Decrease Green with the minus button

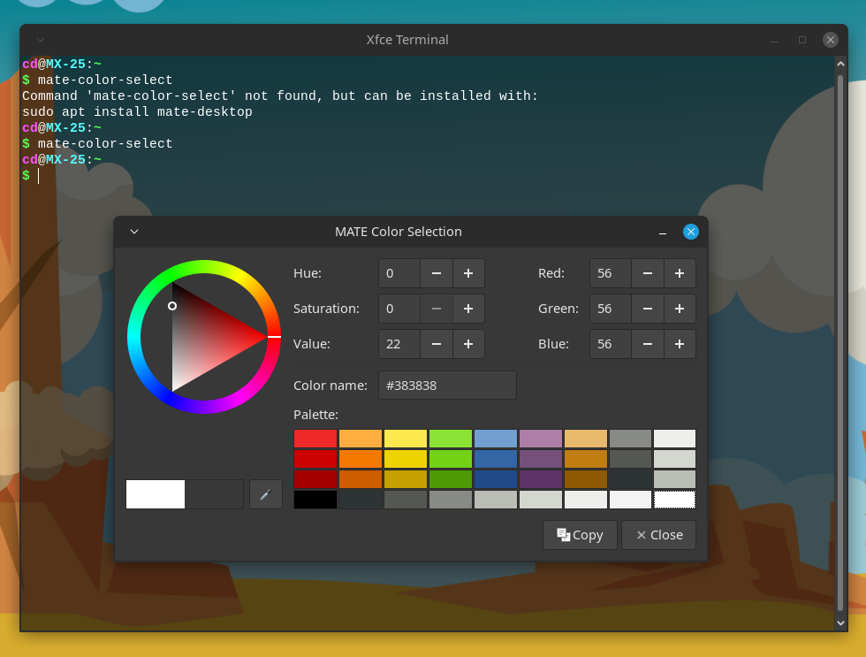point(648,309)
